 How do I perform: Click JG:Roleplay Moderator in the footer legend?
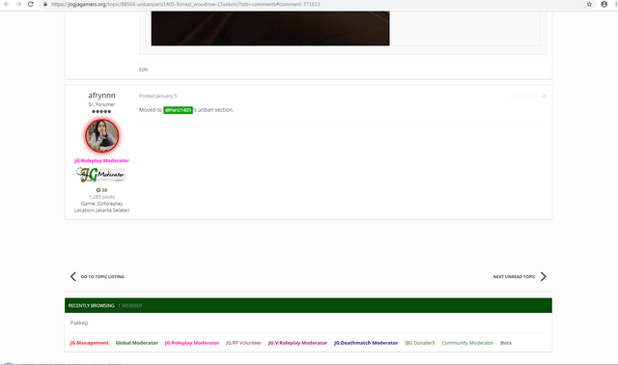192,343
